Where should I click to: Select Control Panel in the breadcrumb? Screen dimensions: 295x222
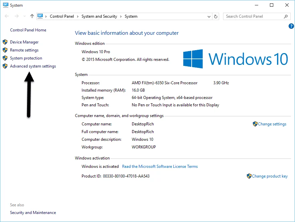click(x=62, y=16)
